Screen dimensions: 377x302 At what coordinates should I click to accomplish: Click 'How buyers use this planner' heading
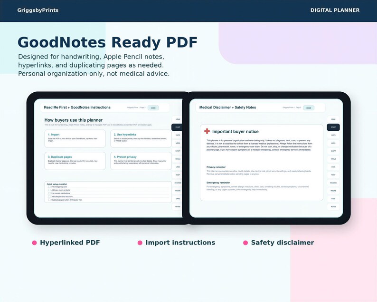tap(73, 120)
